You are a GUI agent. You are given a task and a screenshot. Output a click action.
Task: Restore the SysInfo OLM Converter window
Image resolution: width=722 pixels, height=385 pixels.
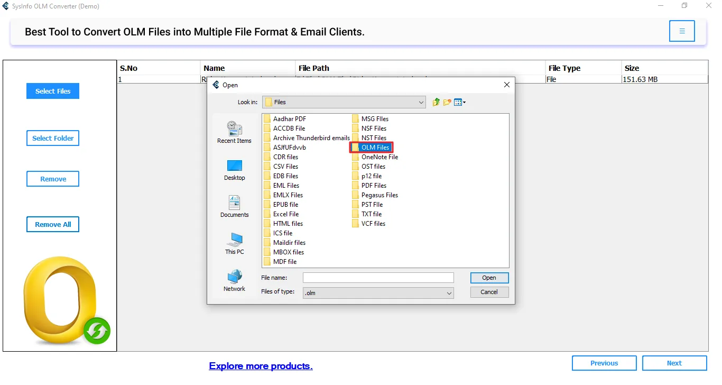(x=685, y=6)
